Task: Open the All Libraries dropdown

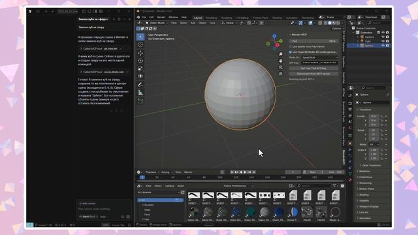Action: 159,193
